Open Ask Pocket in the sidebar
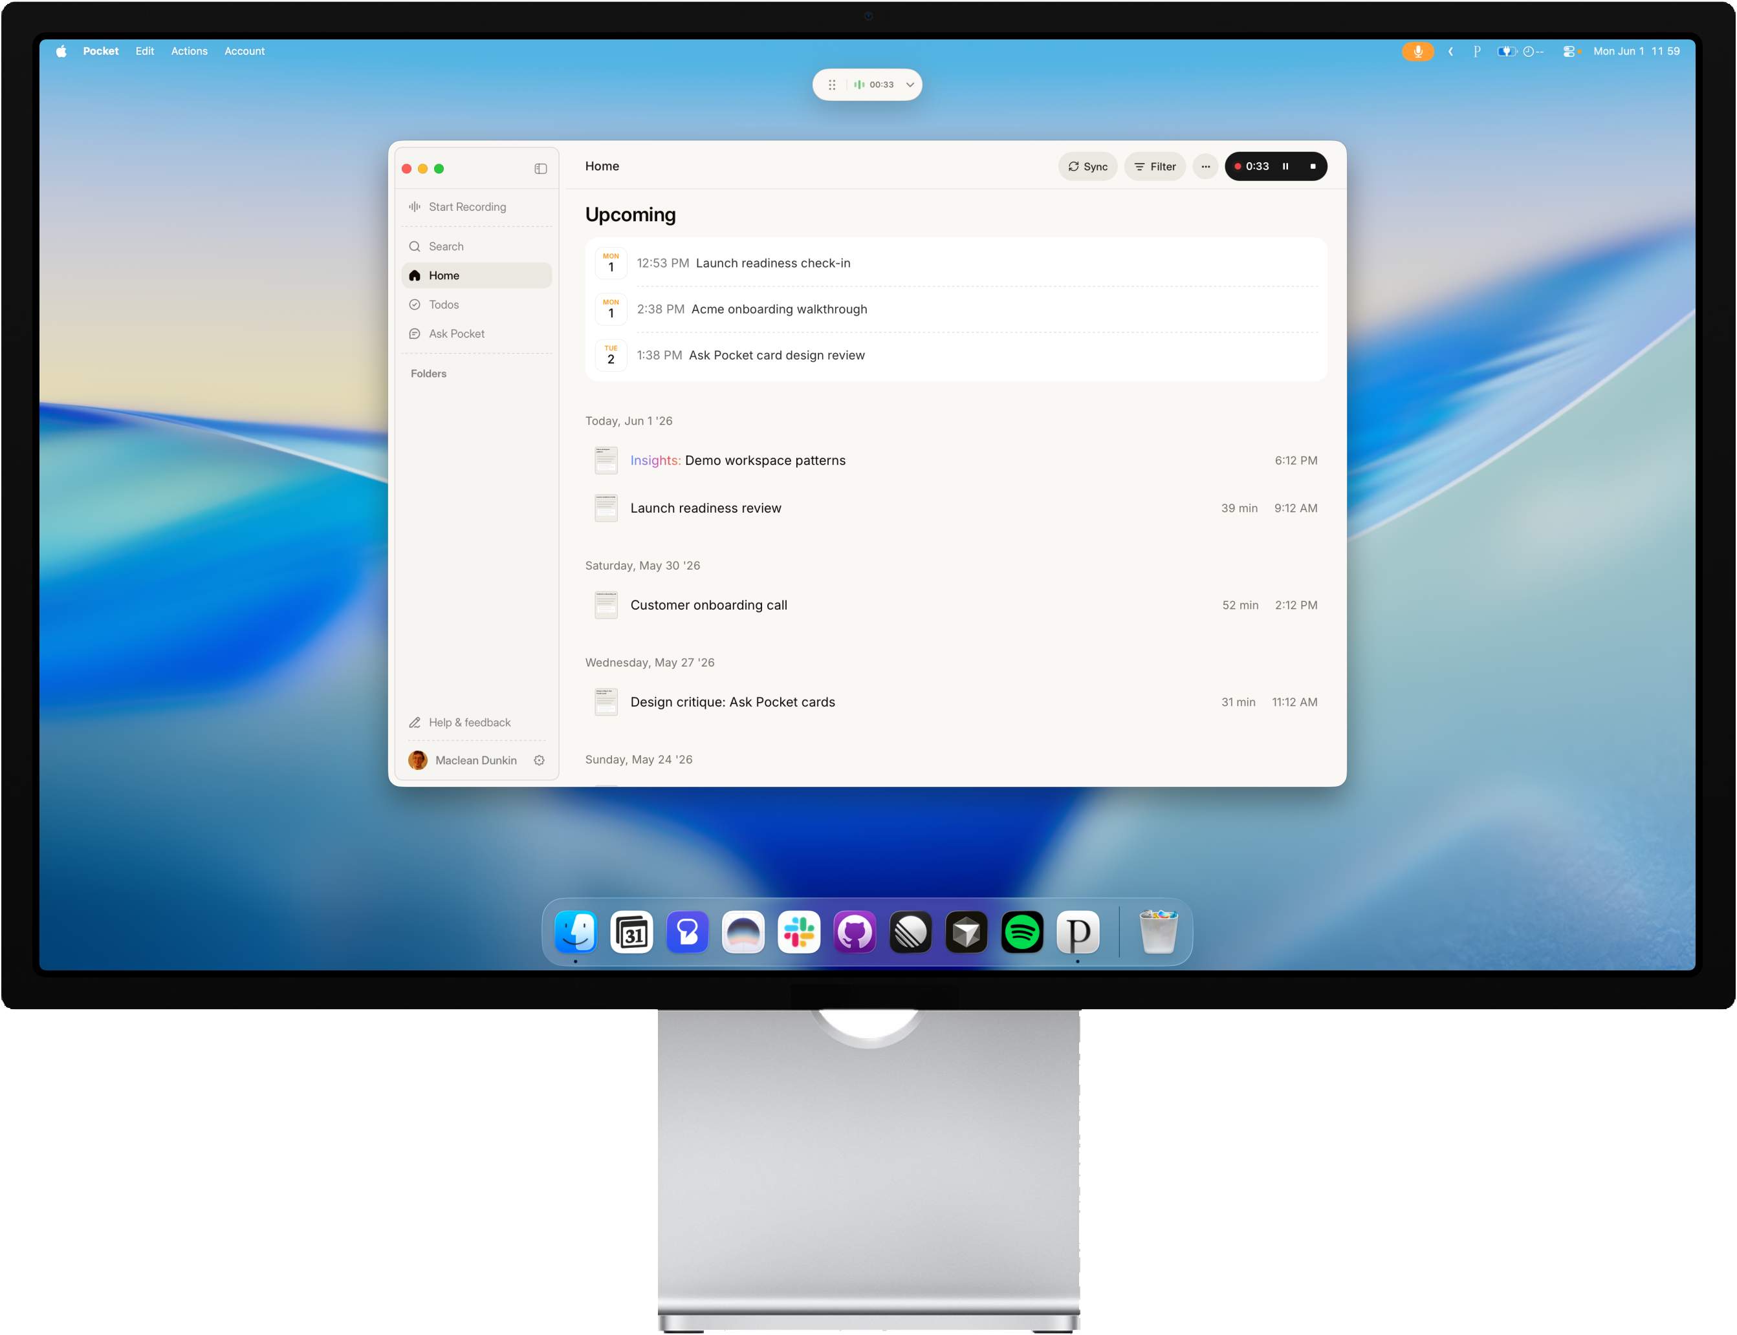The height and width of the screenshot is (1335, 1737). (x=476, y=334)
